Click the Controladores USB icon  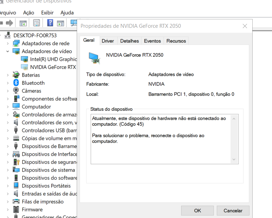16,130
